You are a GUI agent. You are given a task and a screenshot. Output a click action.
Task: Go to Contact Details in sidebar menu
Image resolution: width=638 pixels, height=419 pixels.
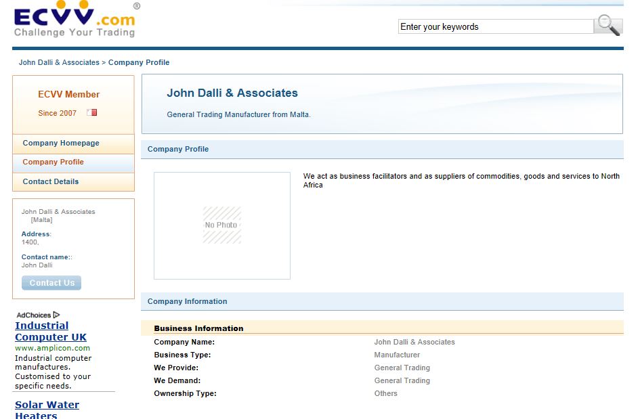coord(51,182)
